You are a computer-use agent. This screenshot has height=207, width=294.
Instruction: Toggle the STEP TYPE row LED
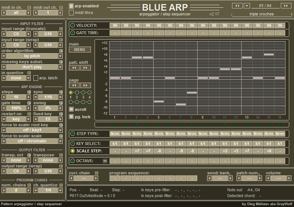coord(72,134)
